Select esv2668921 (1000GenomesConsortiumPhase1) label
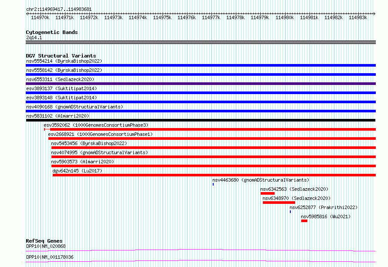 (100, 134)
